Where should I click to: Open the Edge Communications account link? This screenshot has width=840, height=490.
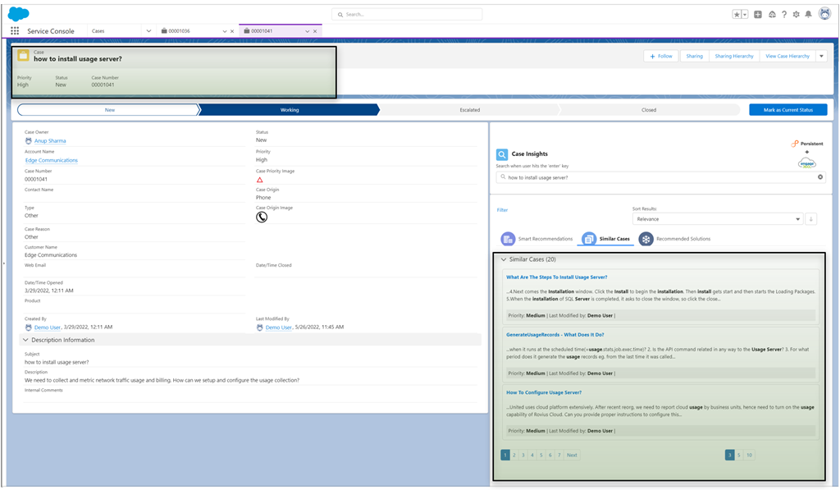[x=52, y=160]
